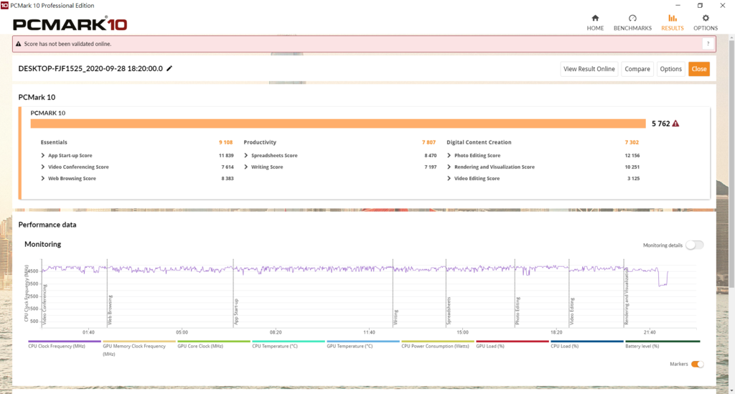Open the OPTIONS tab
The height and width of the screenshot is (394, 735).
[x=706, y=22]
